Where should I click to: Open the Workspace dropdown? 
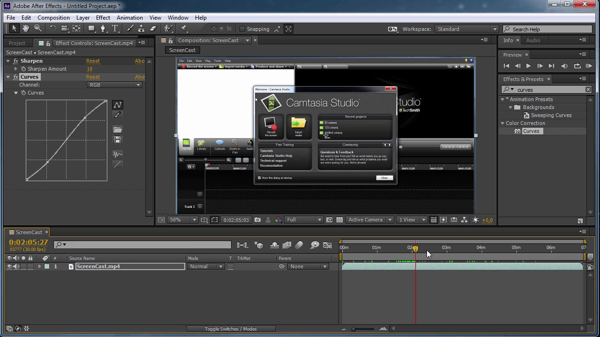point(467,29)
